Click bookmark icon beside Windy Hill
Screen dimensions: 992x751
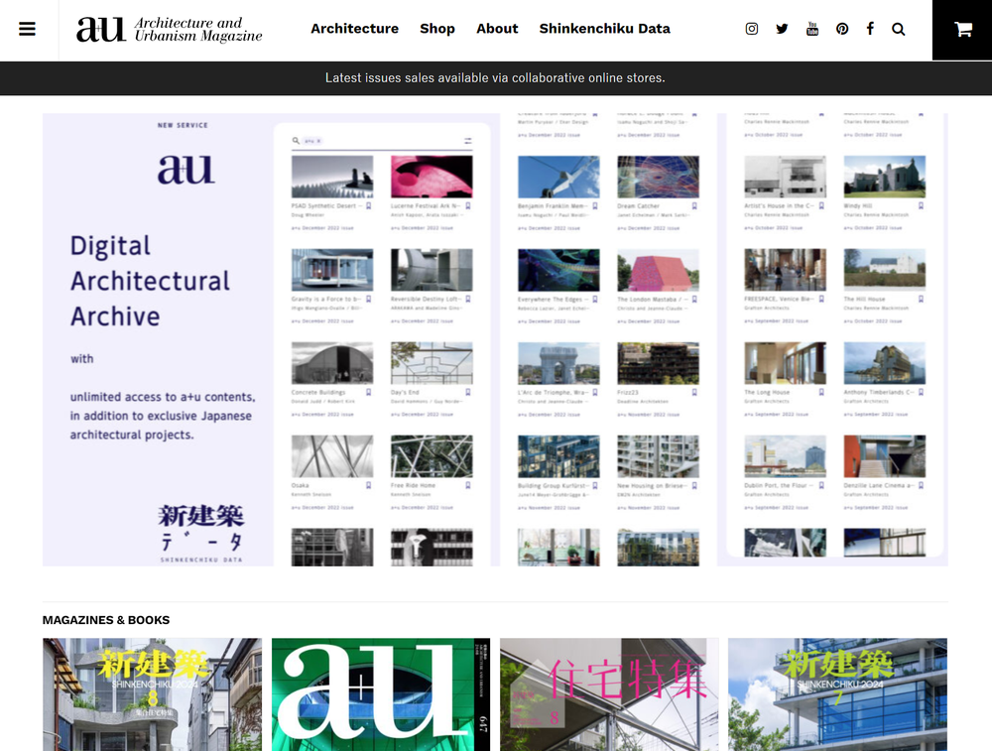[x=922, y=205]
